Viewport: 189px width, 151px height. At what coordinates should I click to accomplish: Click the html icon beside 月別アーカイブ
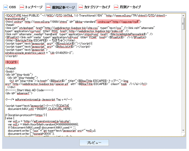pyautogui.click(x=116, y=7)
